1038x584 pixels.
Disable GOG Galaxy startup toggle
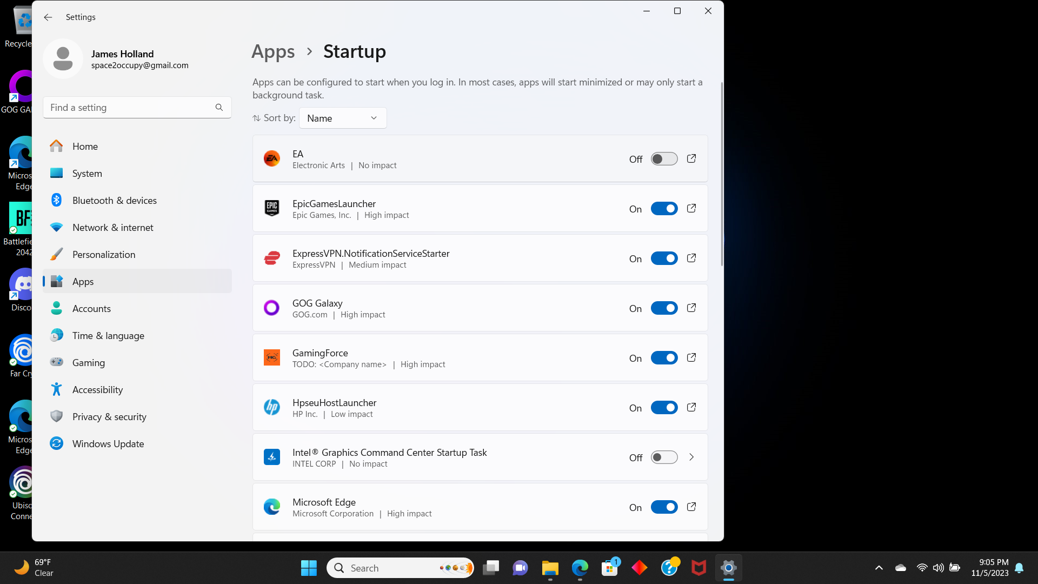[x=664, y=308]
